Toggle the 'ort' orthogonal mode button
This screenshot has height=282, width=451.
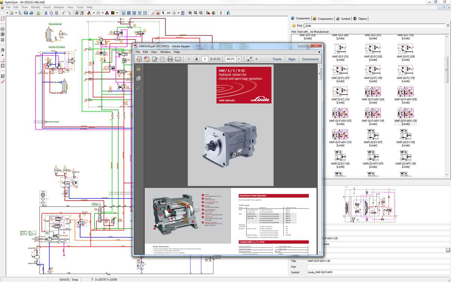(x=169, y=13)
